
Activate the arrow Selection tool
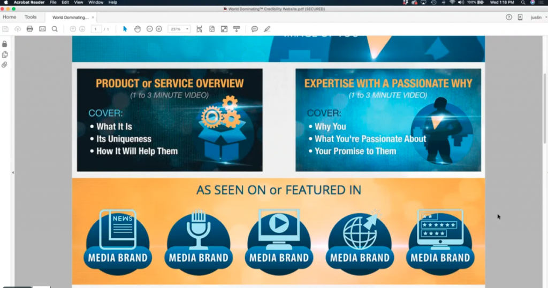coord(125,29)
